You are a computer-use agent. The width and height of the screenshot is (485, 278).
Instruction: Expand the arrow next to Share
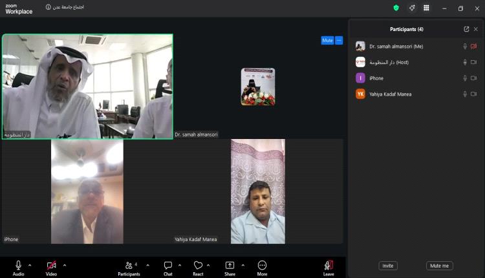[x=242, y=265]
